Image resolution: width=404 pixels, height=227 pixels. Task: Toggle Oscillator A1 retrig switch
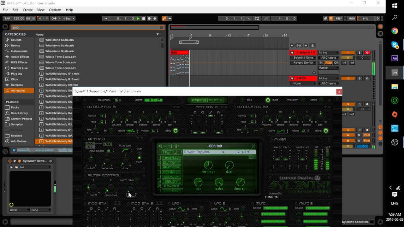pyautogui.click(x=175, y=131)
